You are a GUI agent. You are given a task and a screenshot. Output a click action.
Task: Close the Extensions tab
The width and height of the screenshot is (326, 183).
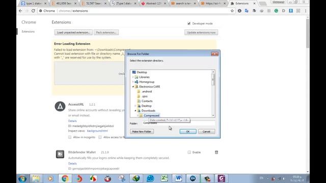[254, 4]
